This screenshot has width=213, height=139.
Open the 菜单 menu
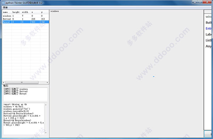click(x=5, y=7)
